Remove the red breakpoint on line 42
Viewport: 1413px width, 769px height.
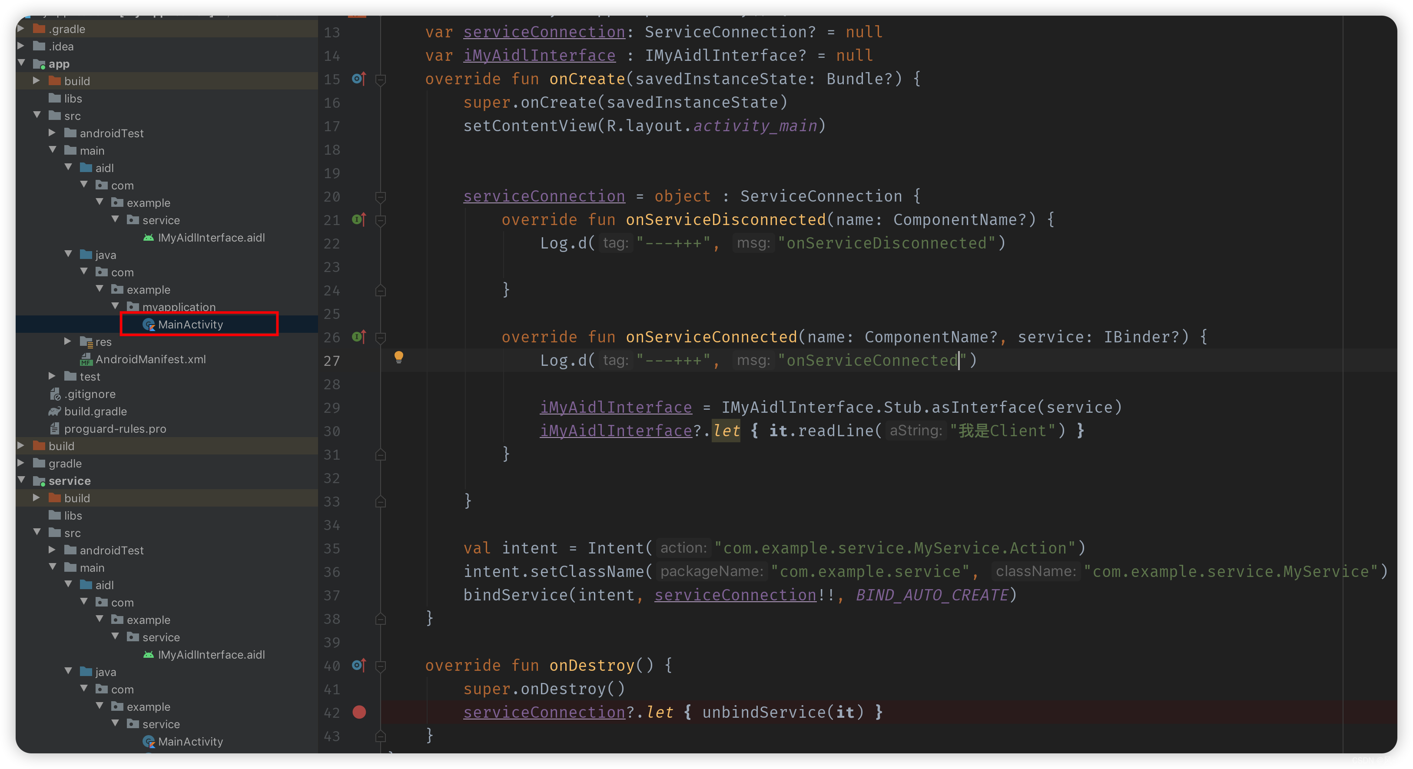coord(359,713)
